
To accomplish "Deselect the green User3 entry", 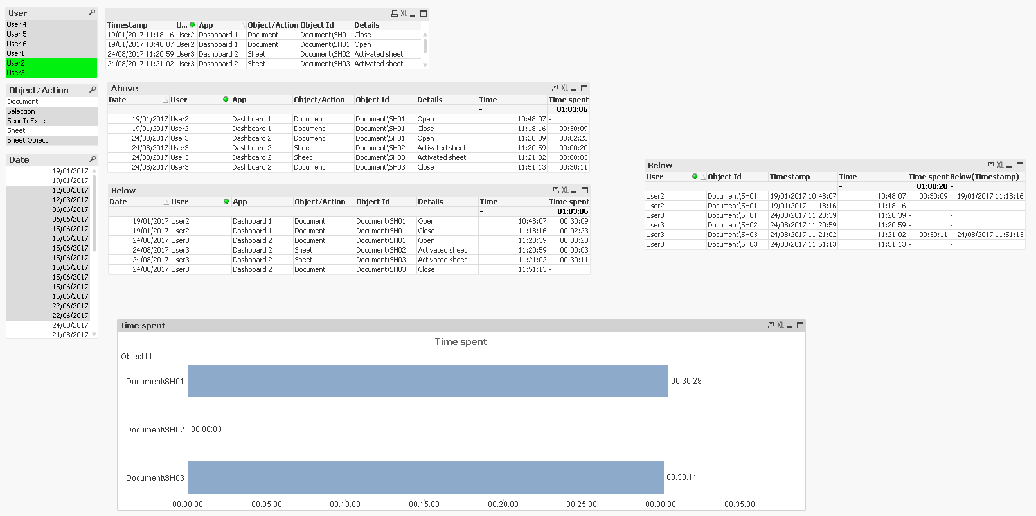I will (x=51, y=73).
